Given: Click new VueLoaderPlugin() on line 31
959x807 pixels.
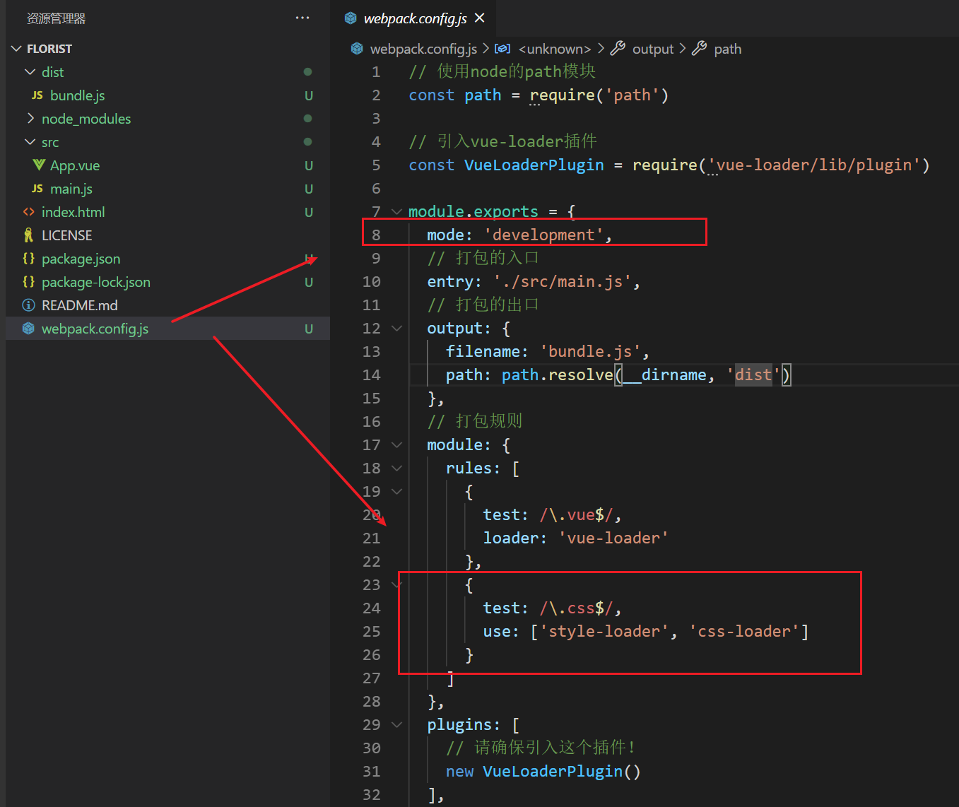Looking at the screenshot, I should click(x=543, y=771).
